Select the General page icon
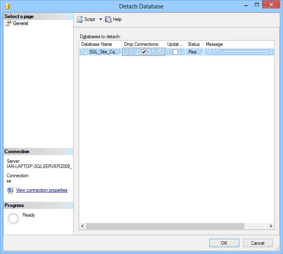 point(8,23)
